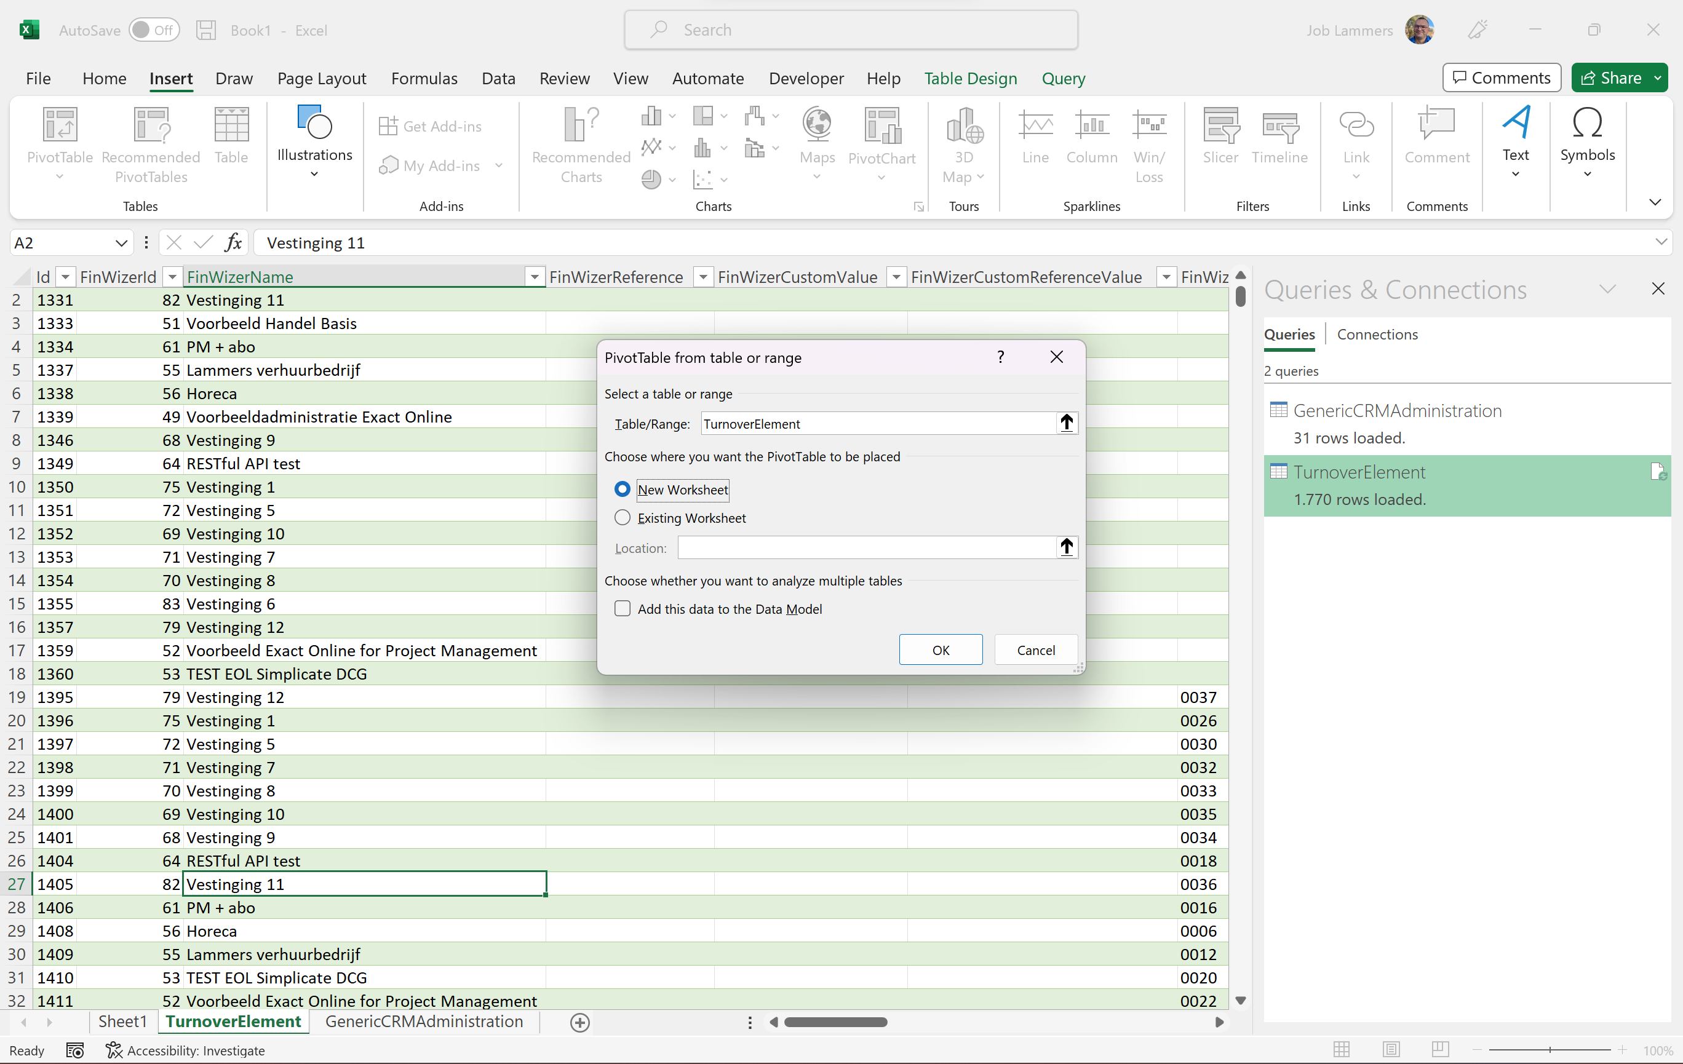Click the PivotChart icon
The width and height of the screenshot is (1683, 1064).
click(x=881, y=144)
